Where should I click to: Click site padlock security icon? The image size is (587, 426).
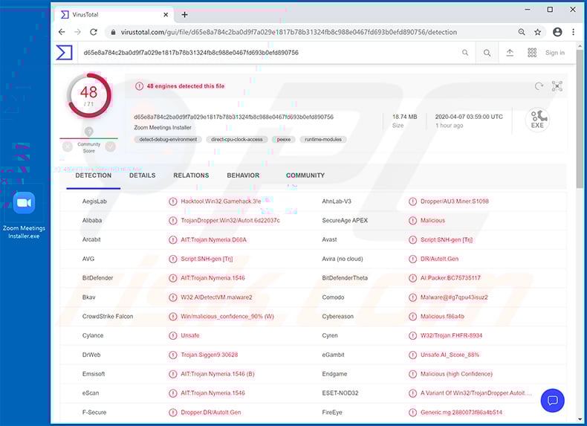click(x=113, y=32)
